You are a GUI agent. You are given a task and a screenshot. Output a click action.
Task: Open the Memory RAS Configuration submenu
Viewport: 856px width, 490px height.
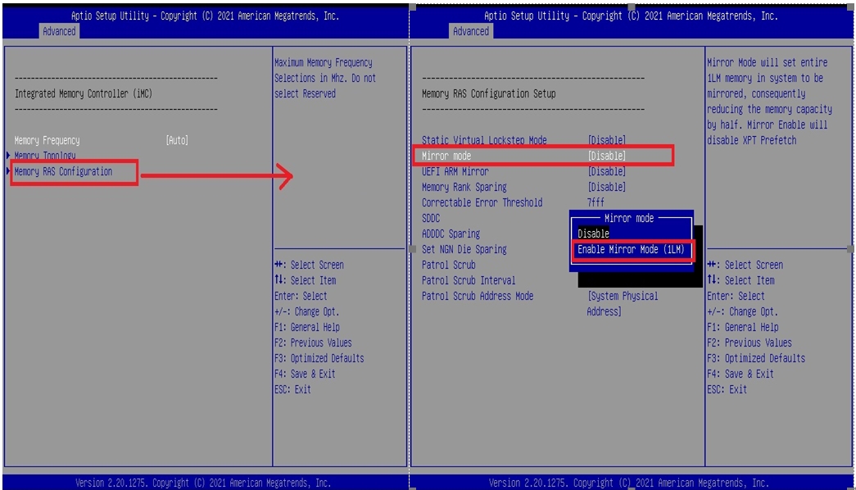tap(63, 171)
